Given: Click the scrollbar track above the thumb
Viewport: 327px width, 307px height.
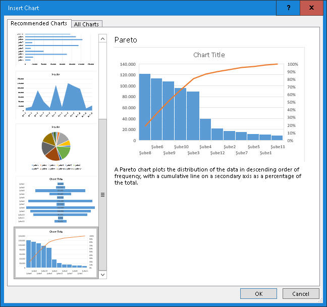Looking at the screenshot, I should (x=102, y=81).
